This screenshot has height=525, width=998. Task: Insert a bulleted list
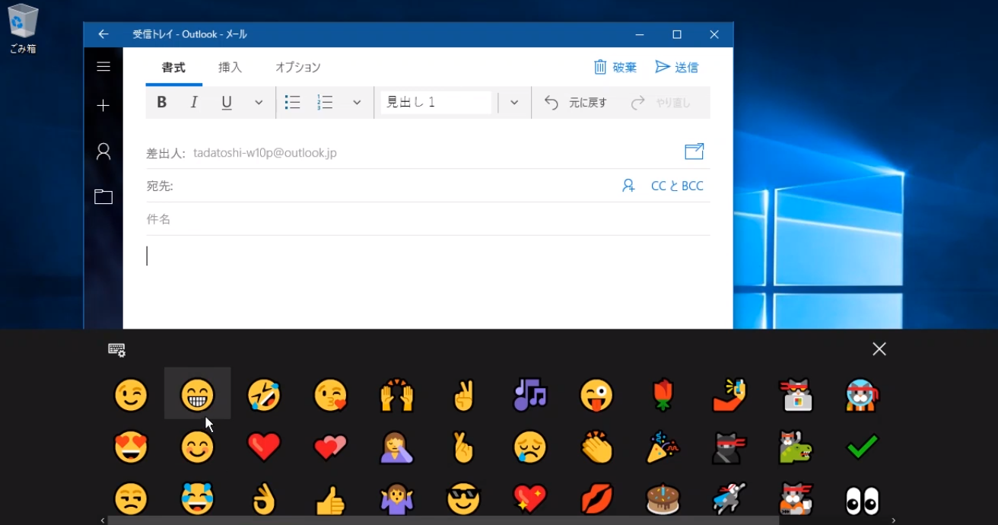click(292, 103)
